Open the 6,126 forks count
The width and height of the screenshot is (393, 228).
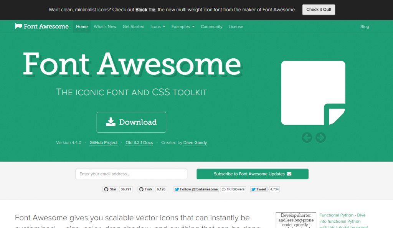tap(161, 189)
